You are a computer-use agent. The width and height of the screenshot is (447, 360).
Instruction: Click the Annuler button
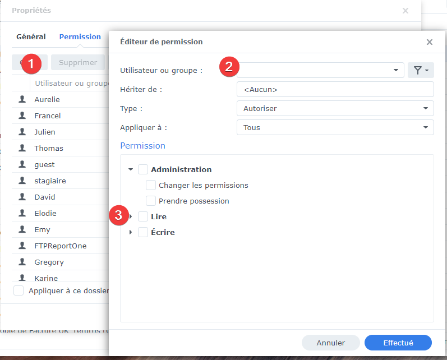tap(331, 343)
